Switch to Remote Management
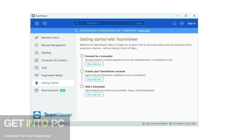Image resolution: width=231 pixels, height=140 pixels. point(53,45)
